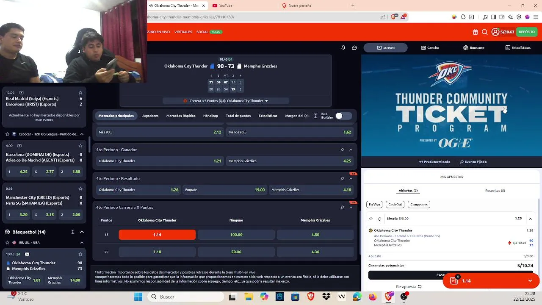Open Windows Start menu
The height and width of the screenshot is (305, 542).
point(138,297)
